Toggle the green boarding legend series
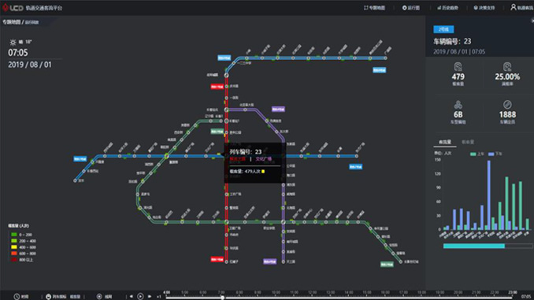This screenshot has height=300, width=534. [477, 154]
